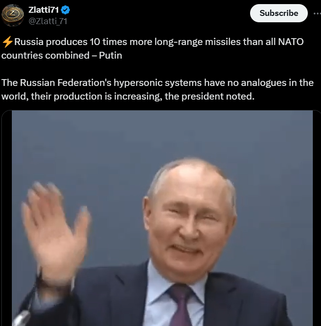Open the three-dot more options menu

click(x=317, y=14)
